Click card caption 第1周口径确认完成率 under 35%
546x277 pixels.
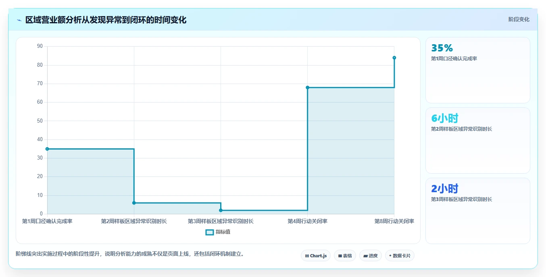(x=454, y=59)
